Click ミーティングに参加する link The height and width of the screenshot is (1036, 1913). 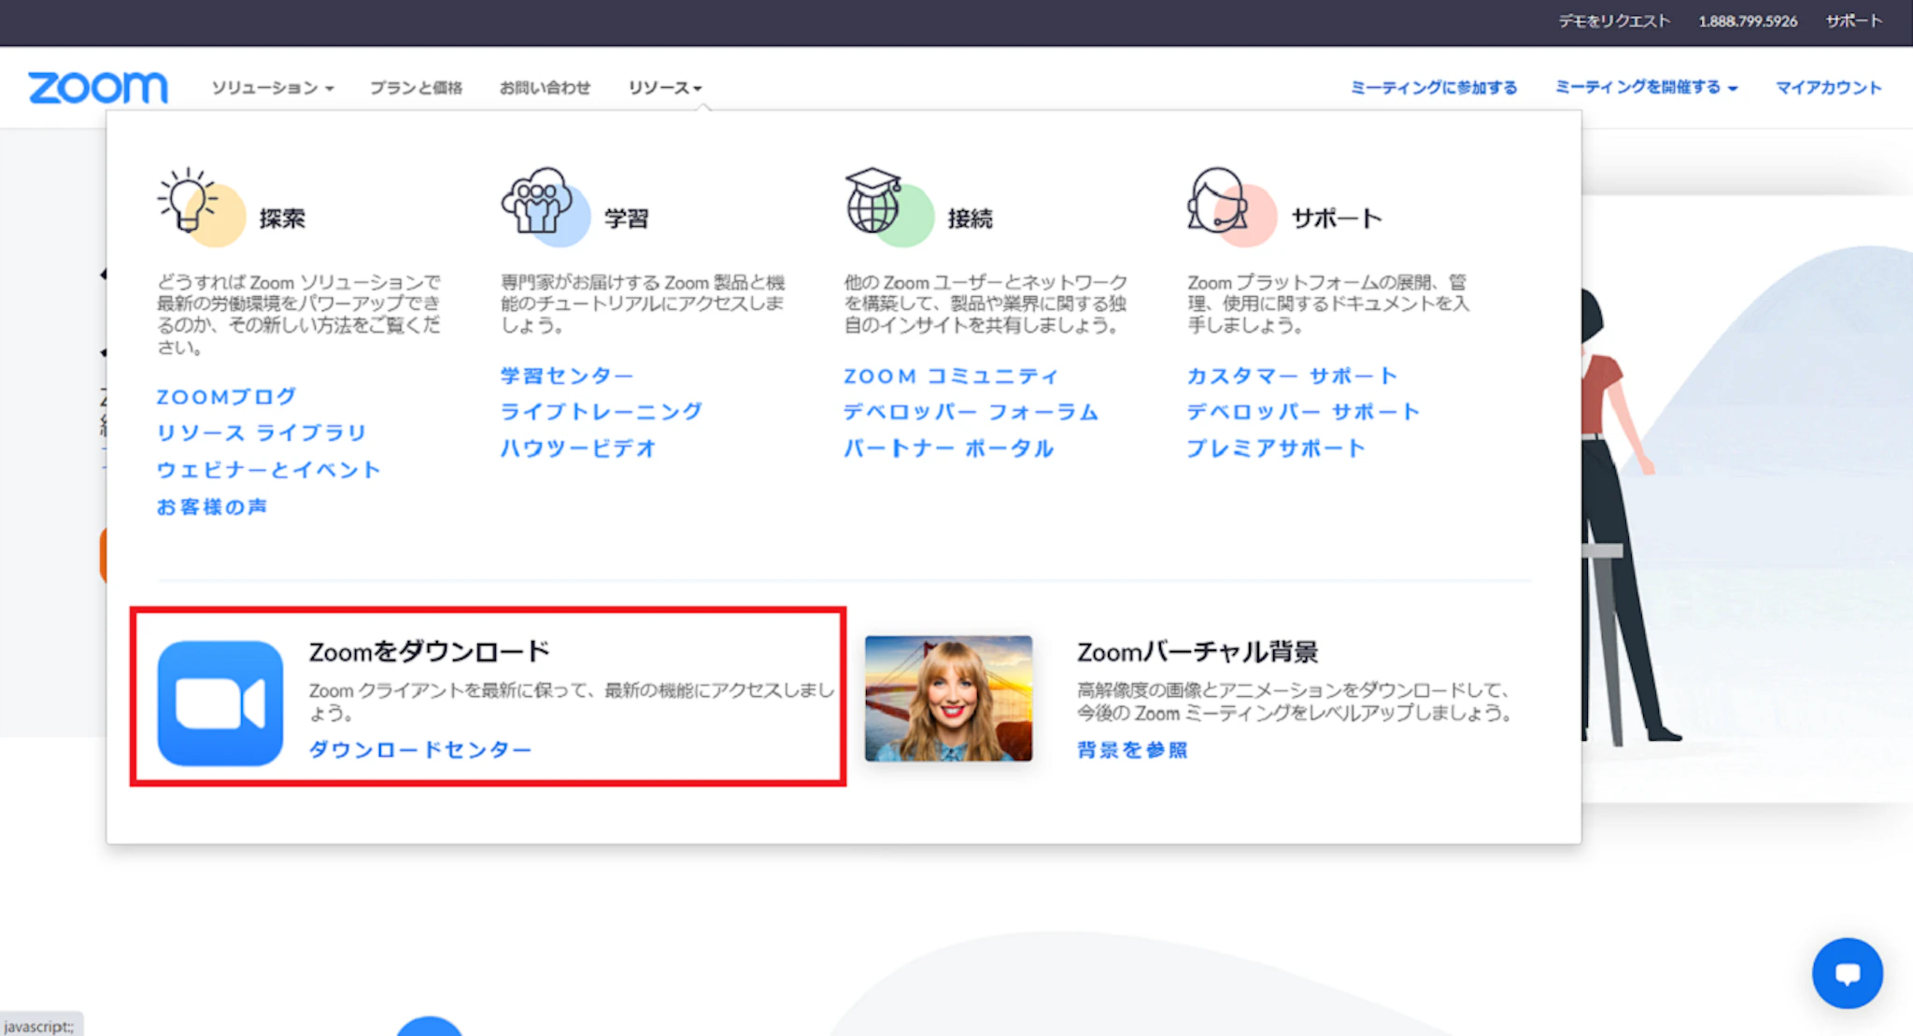[1433, 87]
